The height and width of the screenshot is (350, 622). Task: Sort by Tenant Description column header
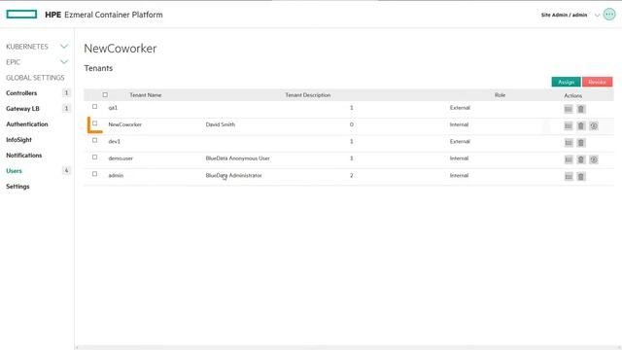tap(308, 95)
